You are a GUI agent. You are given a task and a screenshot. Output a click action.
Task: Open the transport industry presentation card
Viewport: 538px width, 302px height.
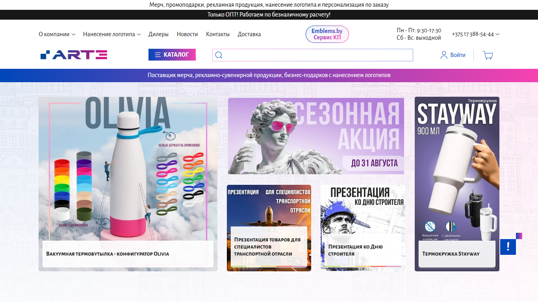pyautogui.click(x=269, y=228)
